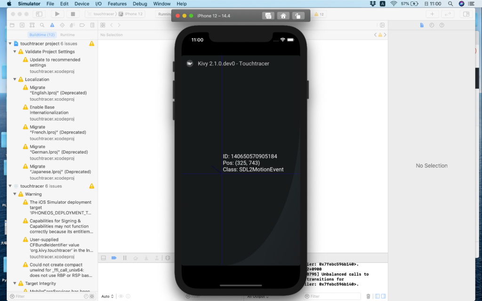Click the Simulator screenshot camera button
This screenshot has height=301, width=482.
coord(268,16)
